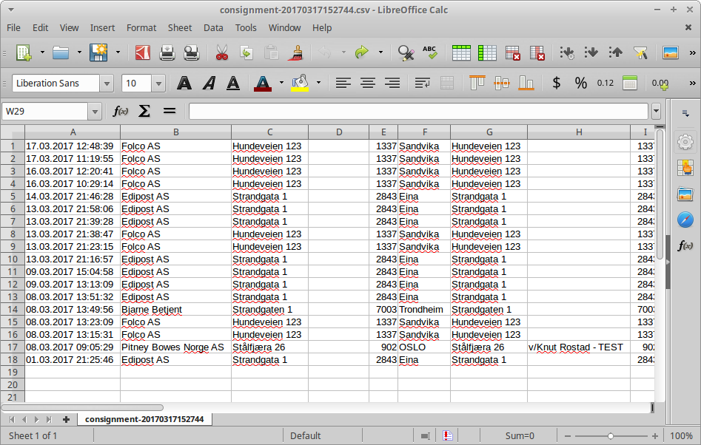Format as currency with $ button
701x445 pixels.
(556, 83)
